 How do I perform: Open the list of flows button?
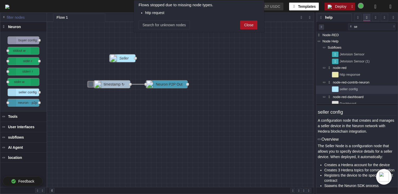(x=310, y=17)
